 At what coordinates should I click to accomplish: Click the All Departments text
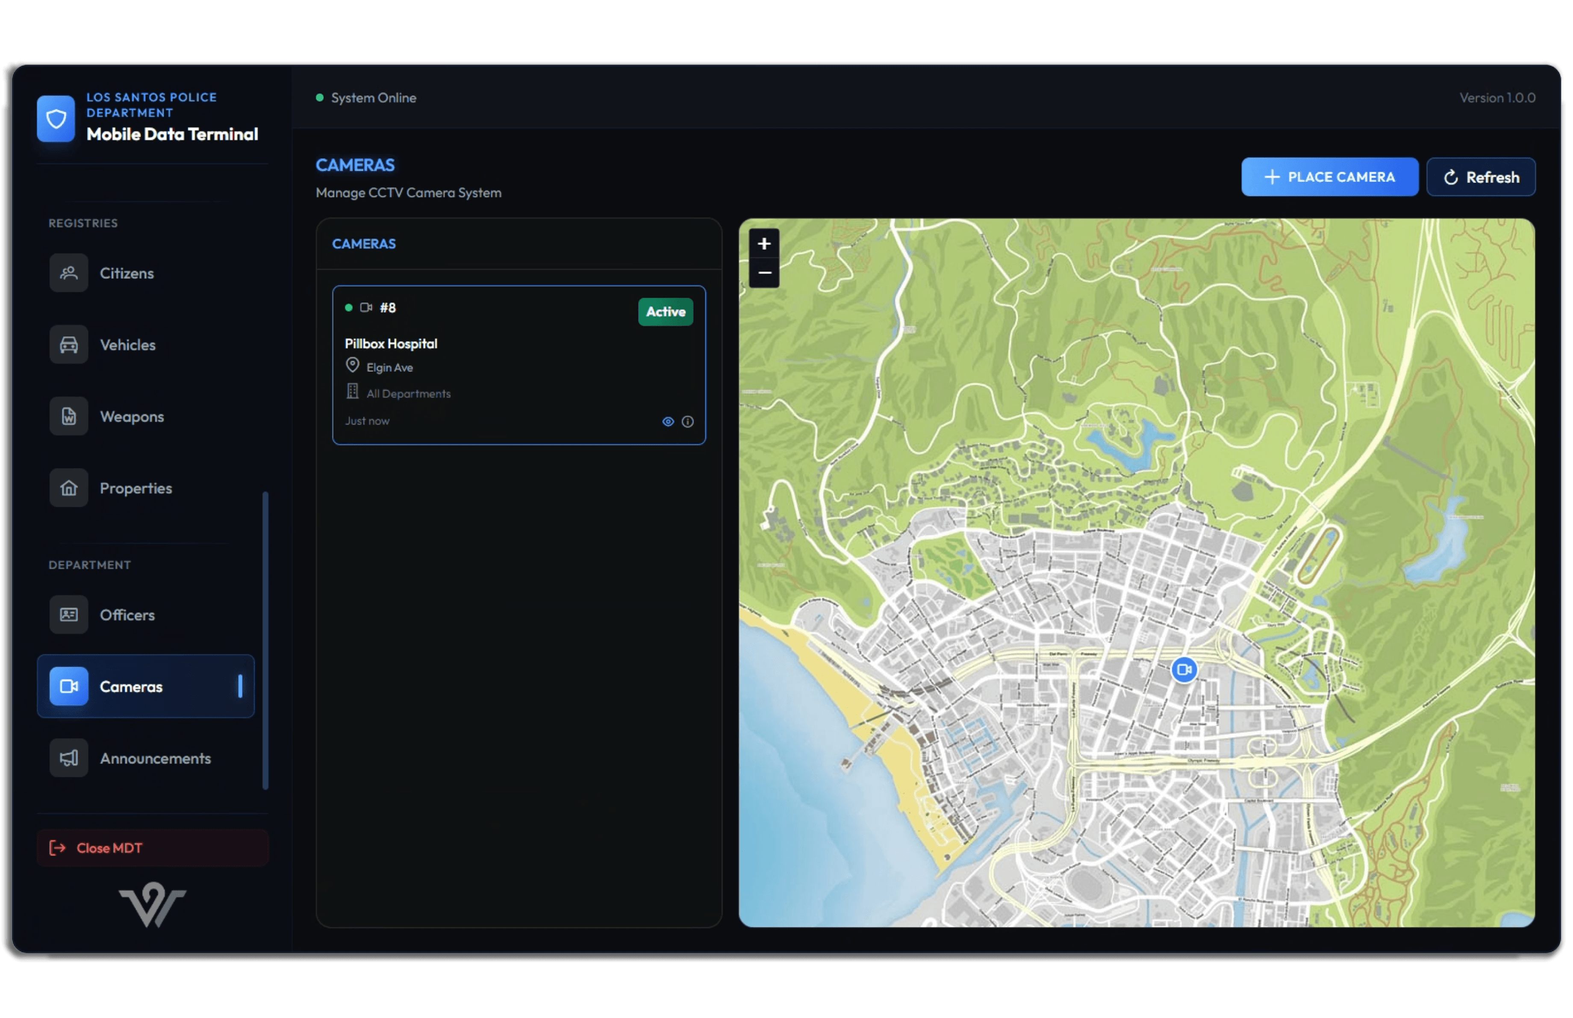point(409,394)
